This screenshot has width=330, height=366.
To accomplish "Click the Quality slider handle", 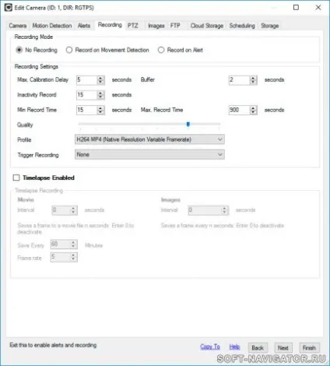I will click(x=188, y=125).
